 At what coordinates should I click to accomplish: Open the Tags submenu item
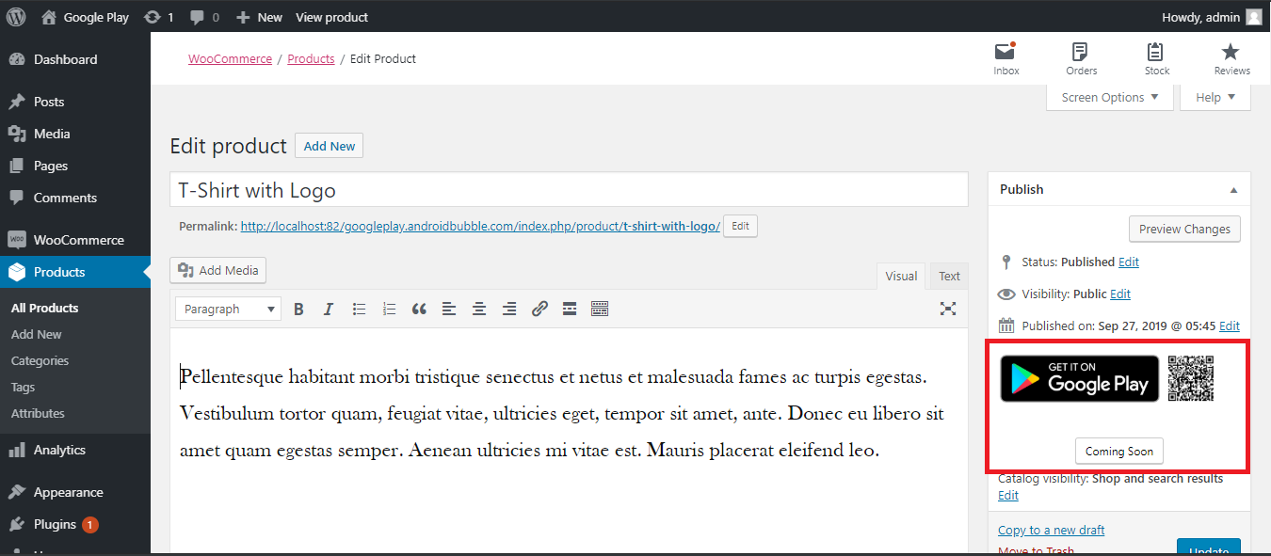[24, 387]
